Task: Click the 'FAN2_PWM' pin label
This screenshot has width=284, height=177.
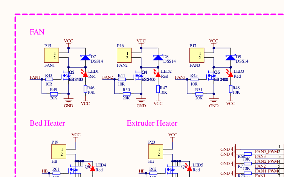Action: 266,161
